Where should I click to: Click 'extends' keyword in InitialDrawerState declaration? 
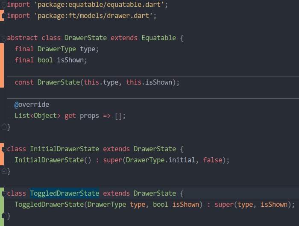[x=116, y=149]
